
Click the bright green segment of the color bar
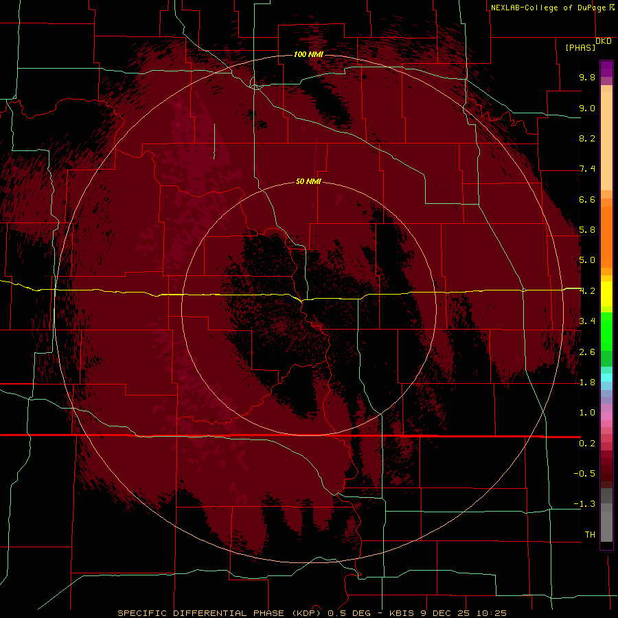coord(606,331)
